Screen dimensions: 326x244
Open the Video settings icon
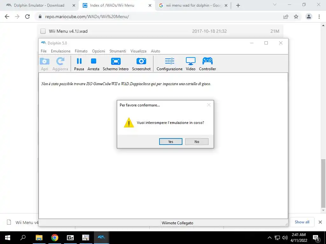click(190, 64)
